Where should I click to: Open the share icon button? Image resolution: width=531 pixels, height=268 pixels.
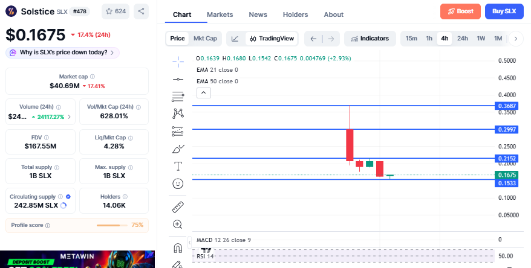point(141,11)
